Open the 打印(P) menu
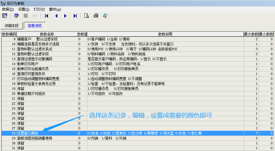275x151 pixels. click(x=39, y=9)
